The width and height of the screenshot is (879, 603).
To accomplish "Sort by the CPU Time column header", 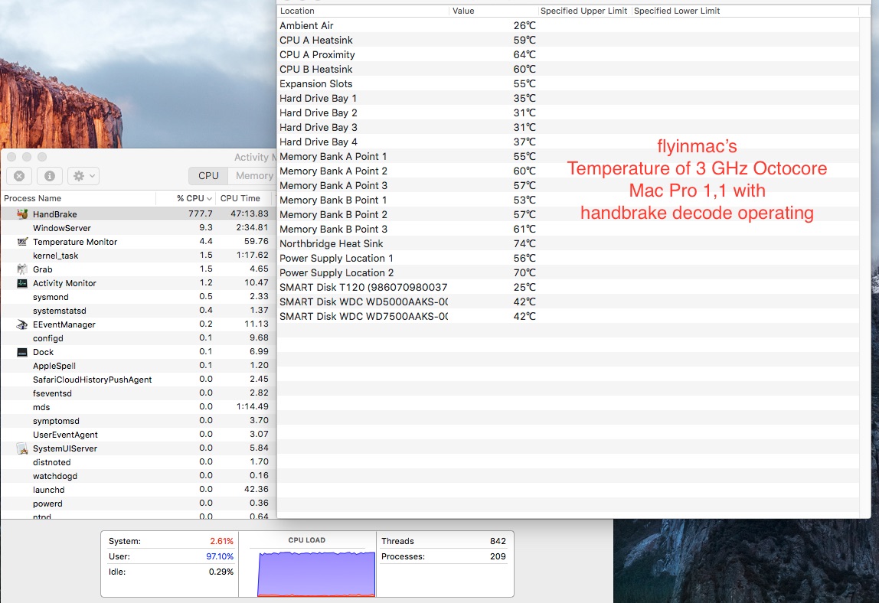I will pos(244,198).
